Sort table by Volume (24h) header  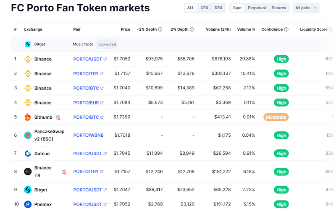pos(218,30)
